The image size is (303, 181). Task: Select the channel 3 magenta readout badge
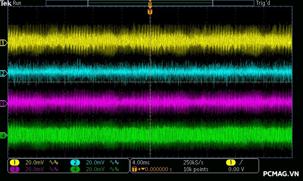[14, 169]
